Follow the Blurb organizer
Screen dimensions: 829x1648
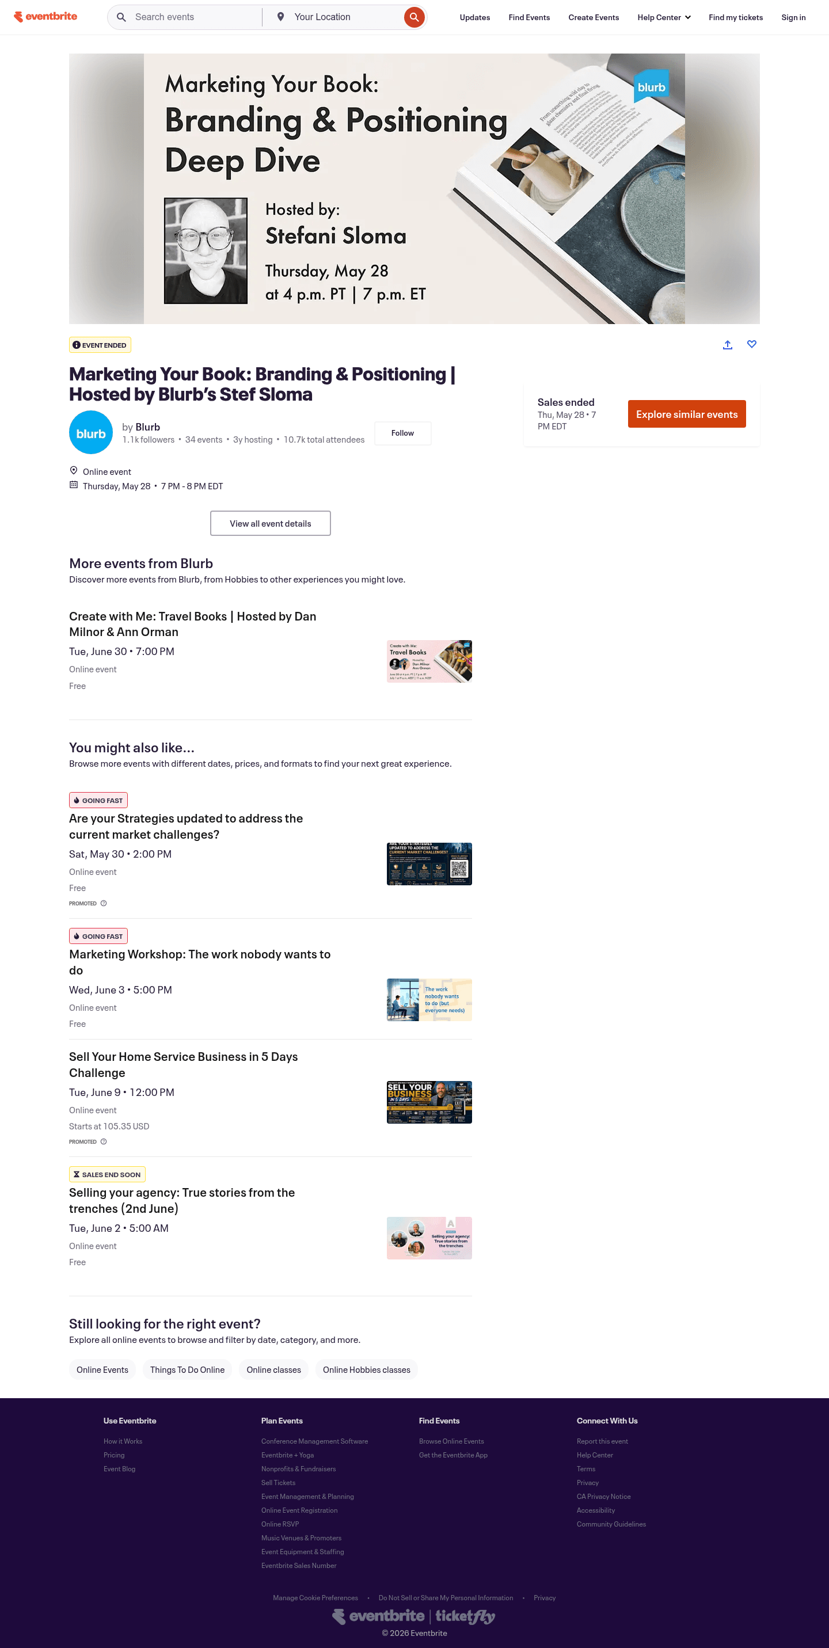(x=402, y=433)
